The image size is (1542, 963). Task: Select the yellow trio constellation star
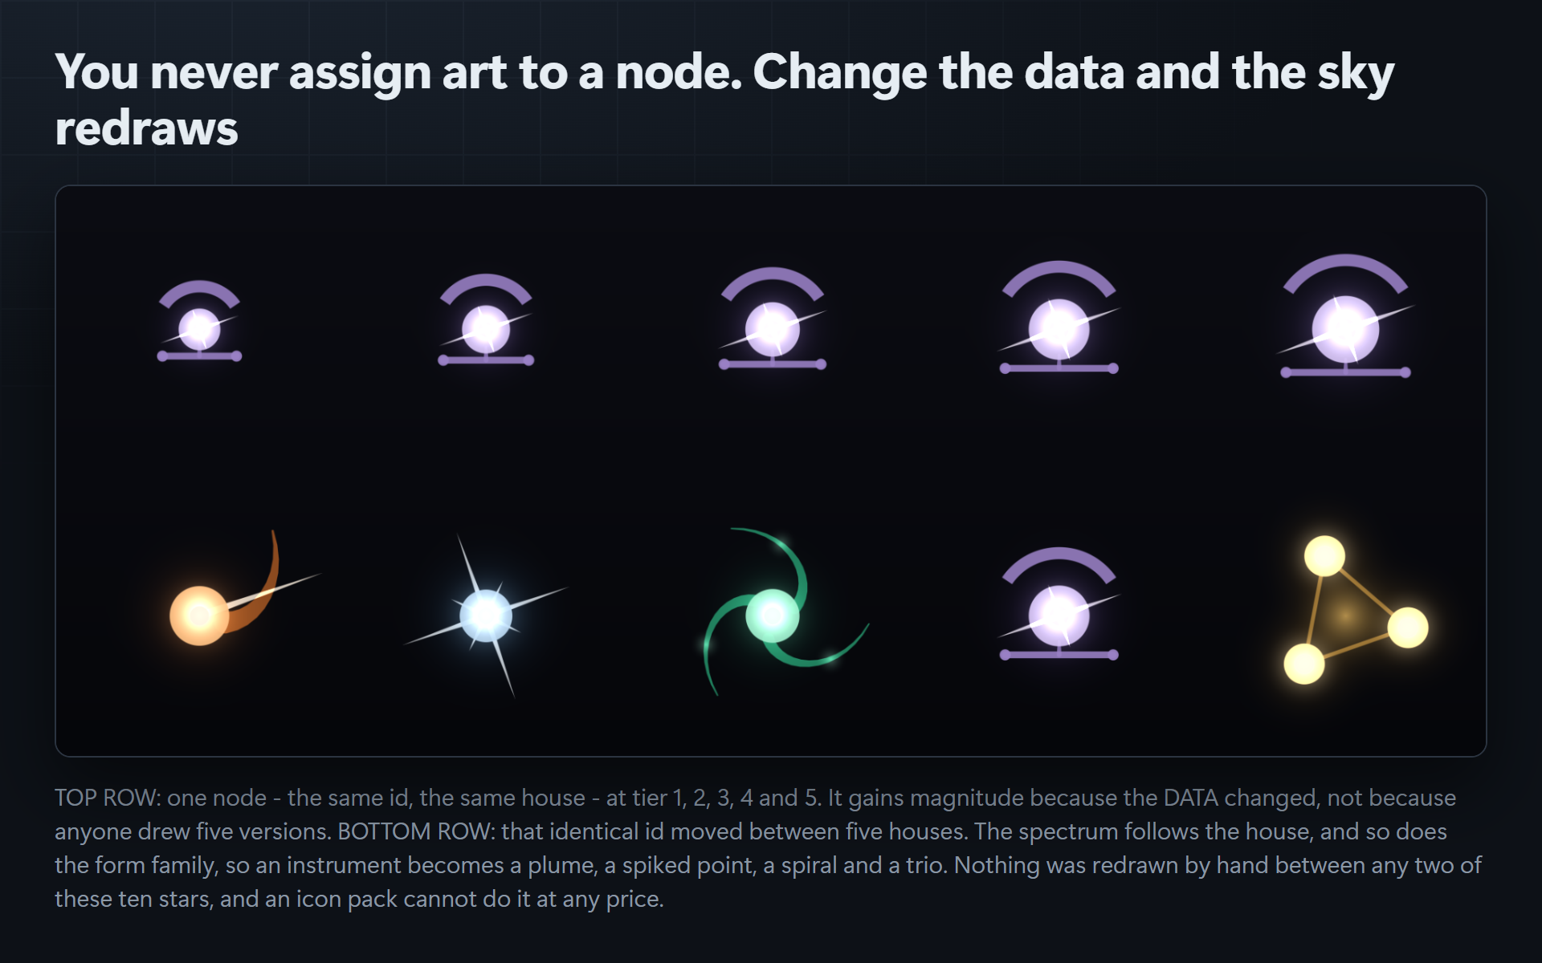point(1356,610)
